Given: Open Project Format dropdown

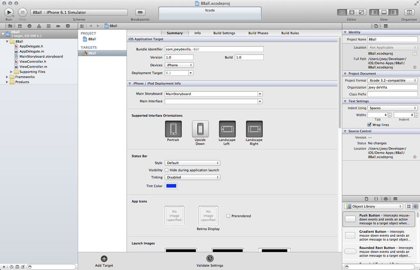Looking at the screenshot, I should point(393,80).
